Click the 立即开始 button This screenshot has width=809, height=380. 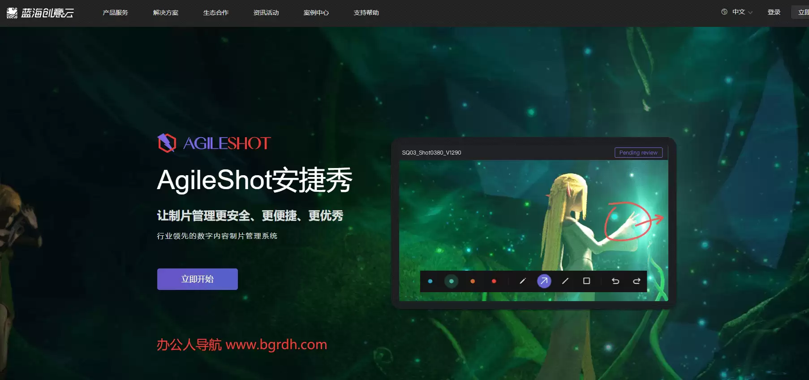click(x=198, y=279)
